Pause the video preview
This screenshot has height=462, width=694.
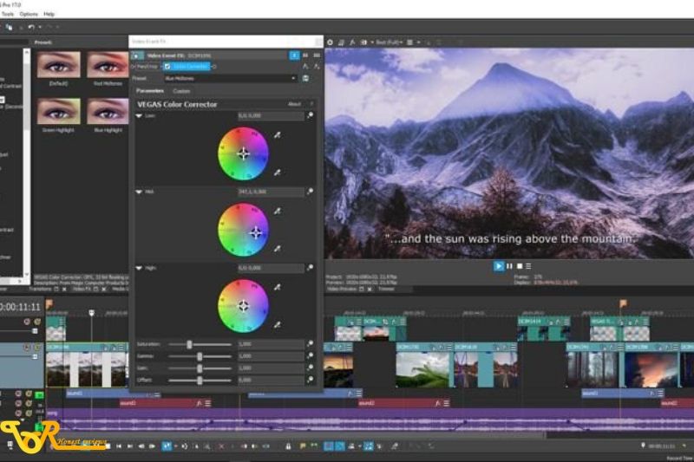pyautogui.click(x=509, y=266)
